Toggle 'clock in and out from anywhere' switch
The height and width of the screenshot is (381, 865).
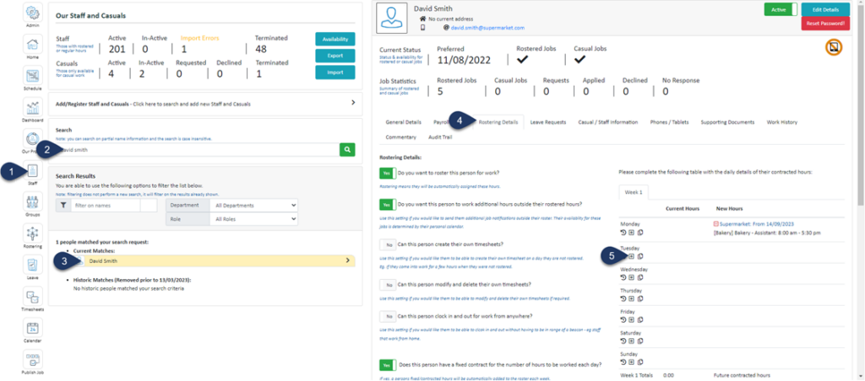click(388, 317)
